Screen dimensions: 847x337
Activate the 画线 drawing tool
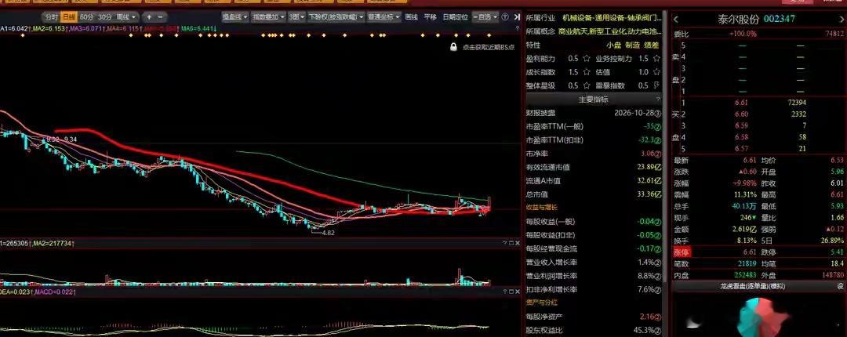[x=412, y=17]
